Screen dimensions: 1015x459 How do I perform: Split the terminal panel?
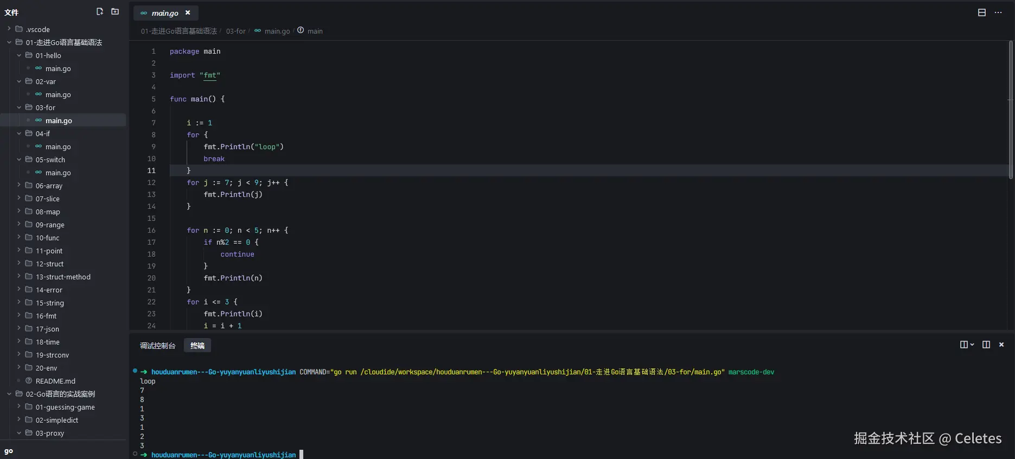(986, 345)
